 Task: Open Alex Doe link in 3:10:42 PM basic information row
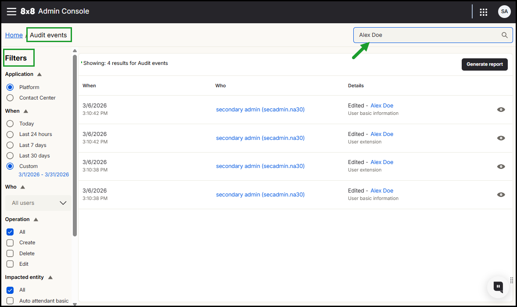[x=382, y=105]
